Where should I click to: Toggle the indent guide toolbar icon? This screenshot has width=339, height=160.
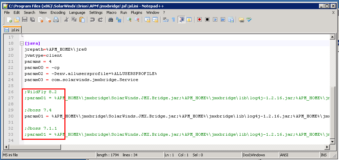(181, 20)
